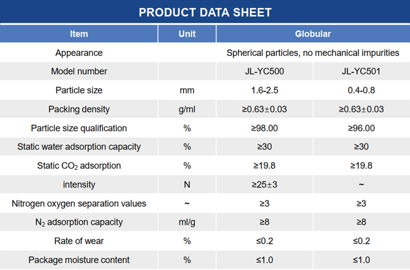This screenshot has height=270, width=410.
Task: Click the PRODUCT DATA SHEET title
Action: click(205, 12)
